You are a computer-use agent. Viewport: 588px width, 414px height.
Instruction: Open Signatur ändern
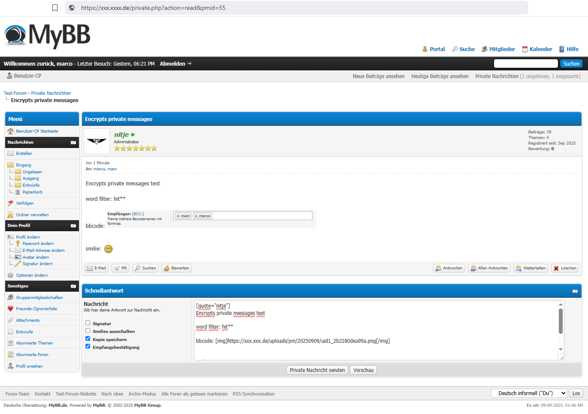tap(38, 264)
